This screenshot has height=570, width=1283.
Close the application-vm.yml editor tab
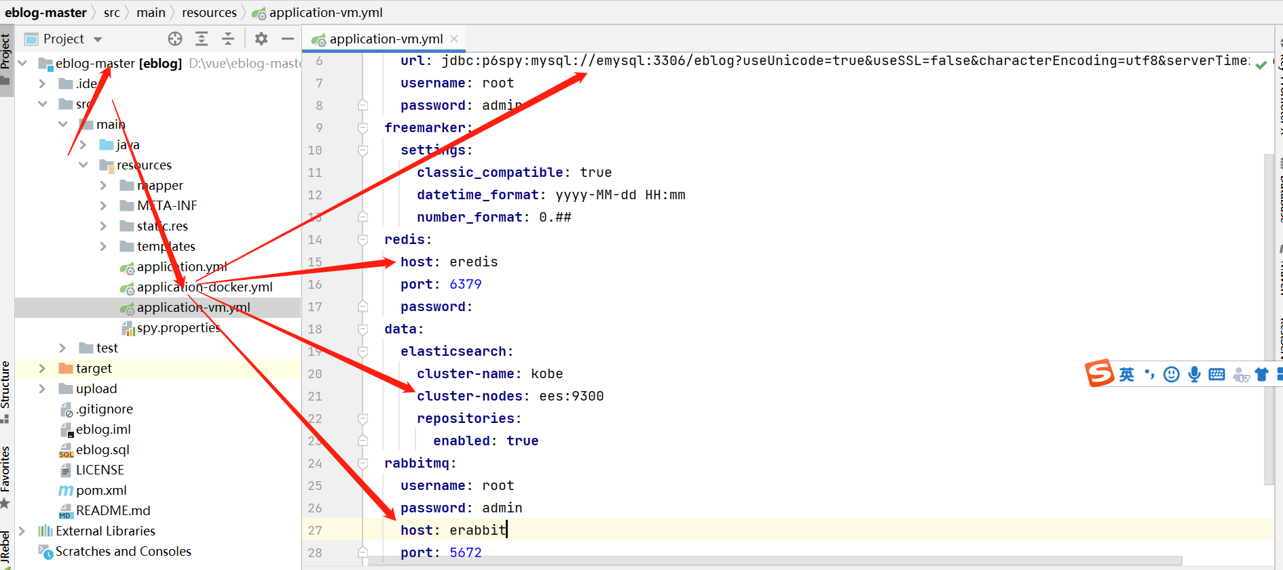[454, 39]
